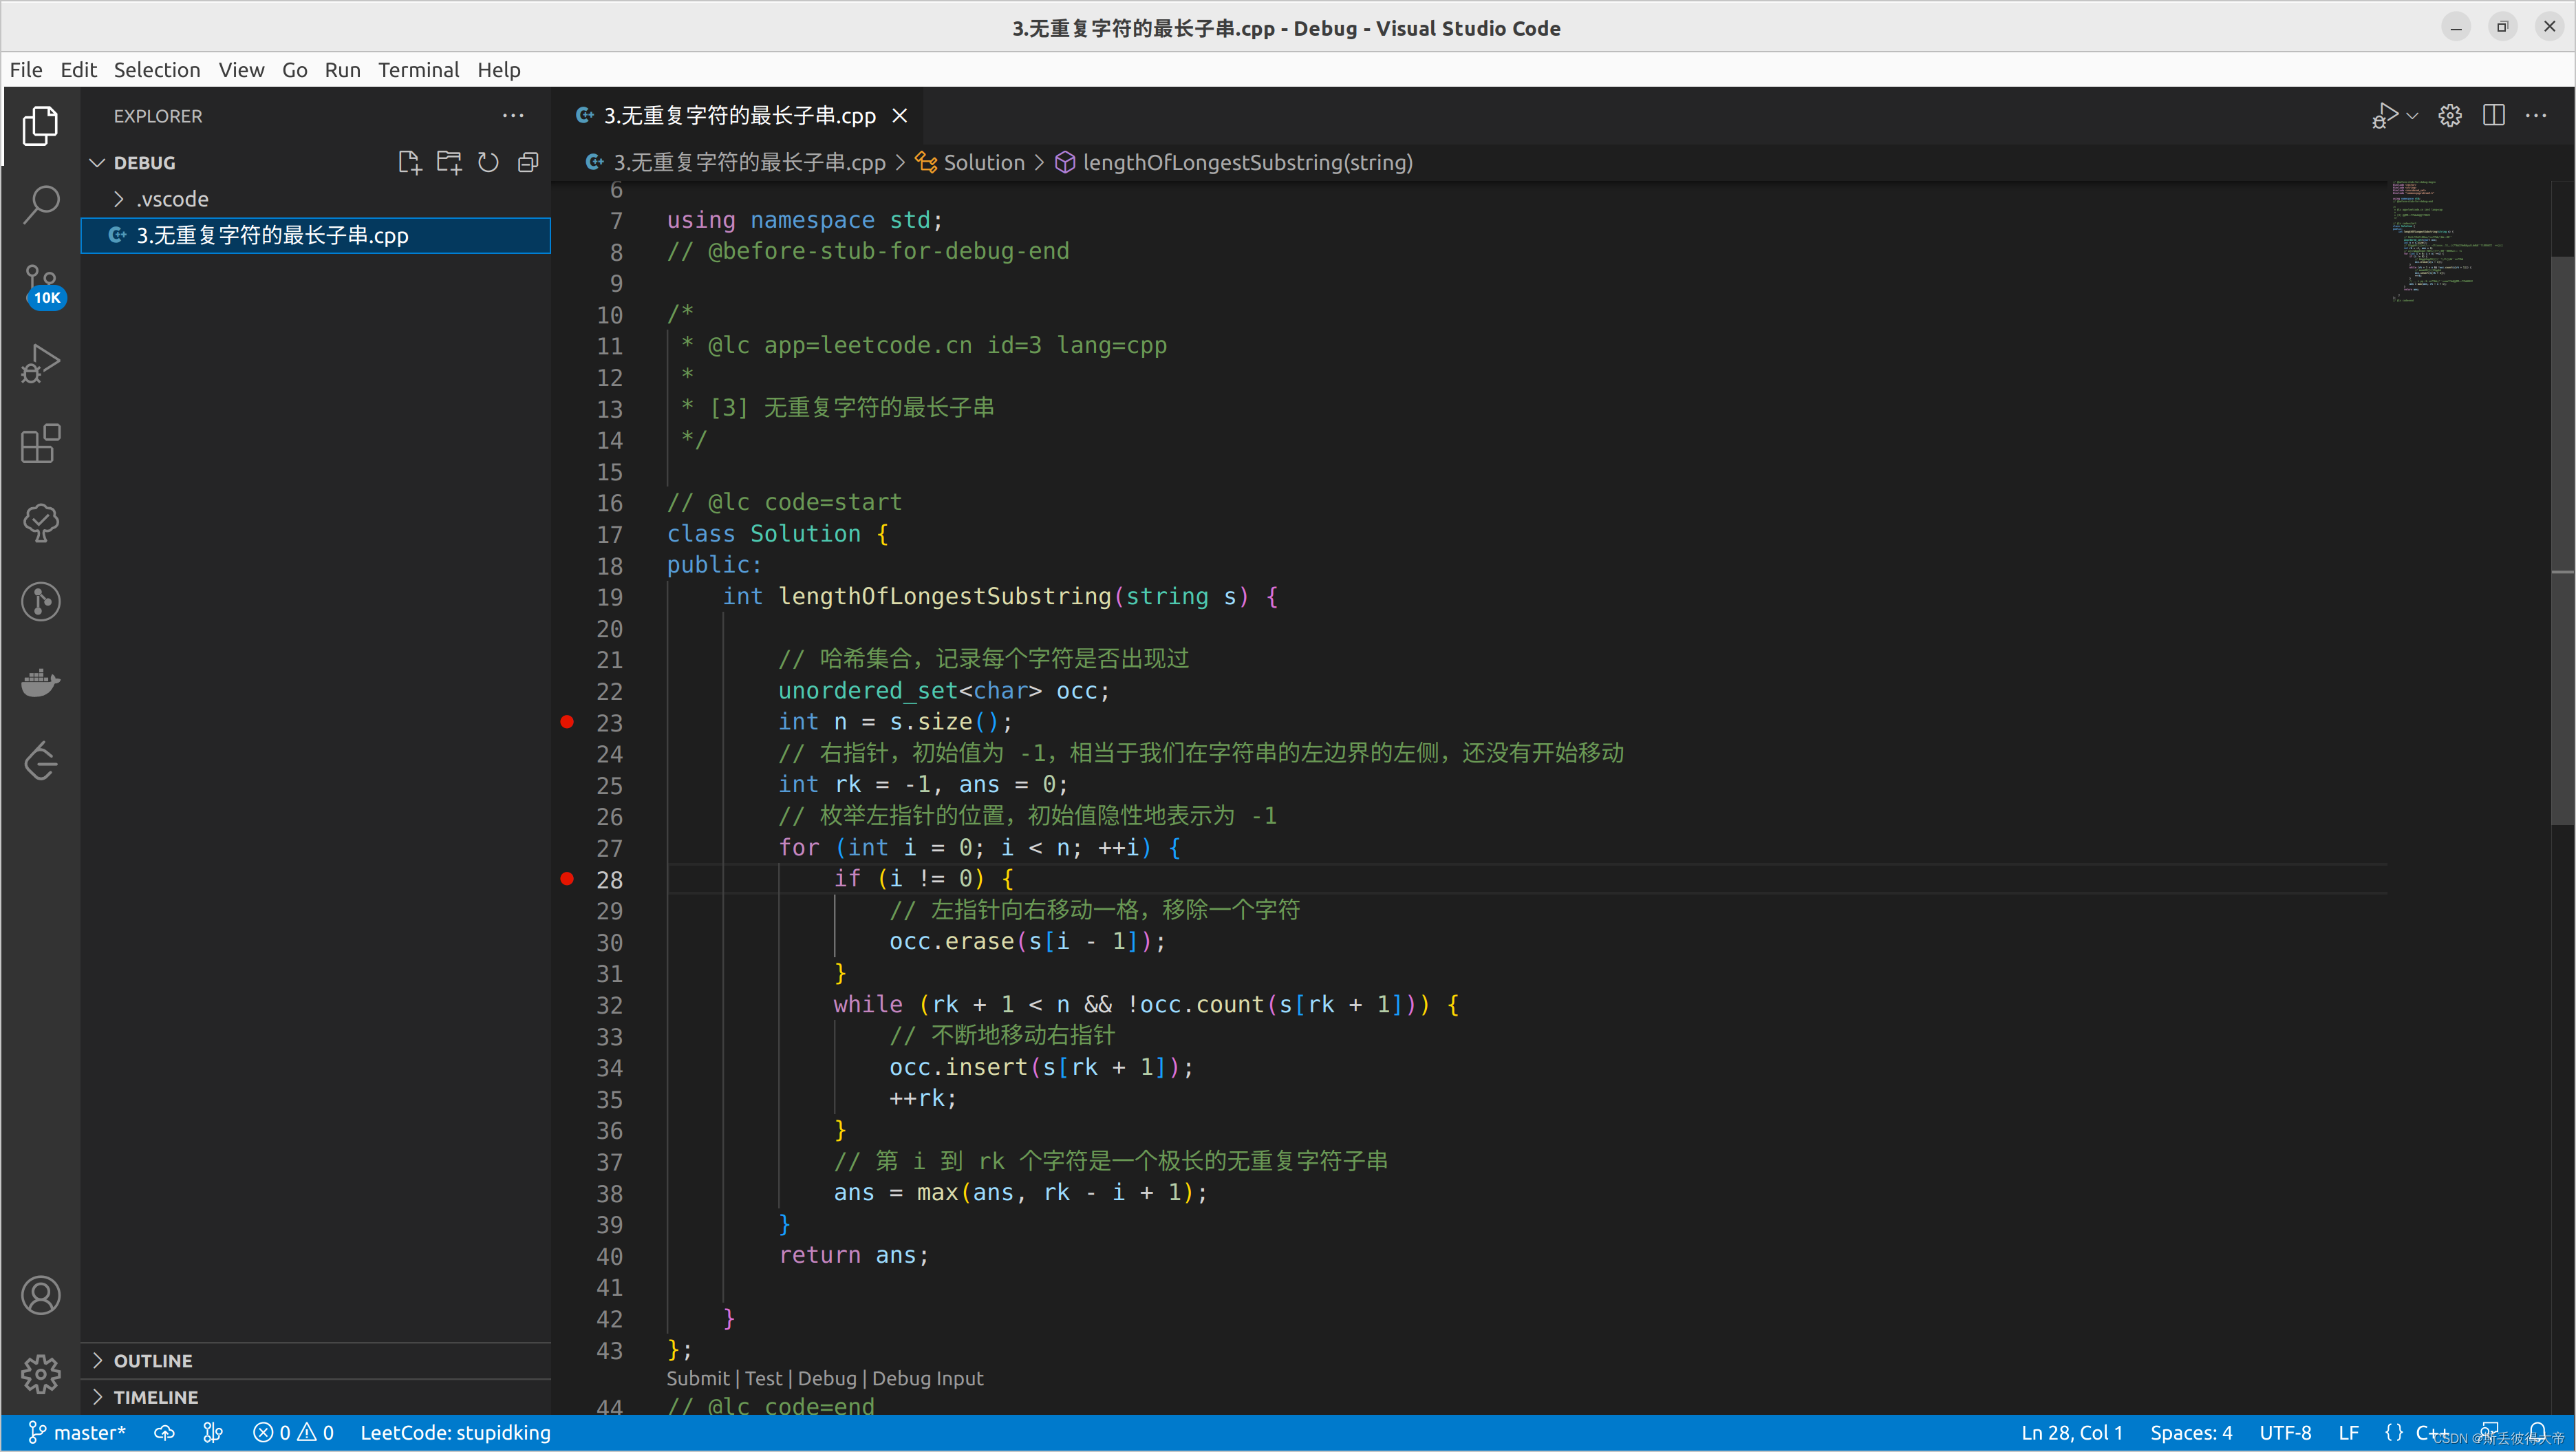This screenshot has height=1452, width=2576.
Task: Split the editor to the right
Action: pos(2494,116)
